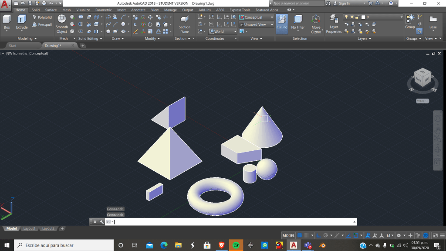Open the layer 0 dropdown list
This screenshot has width=446, height=251.
coord(383,17)
